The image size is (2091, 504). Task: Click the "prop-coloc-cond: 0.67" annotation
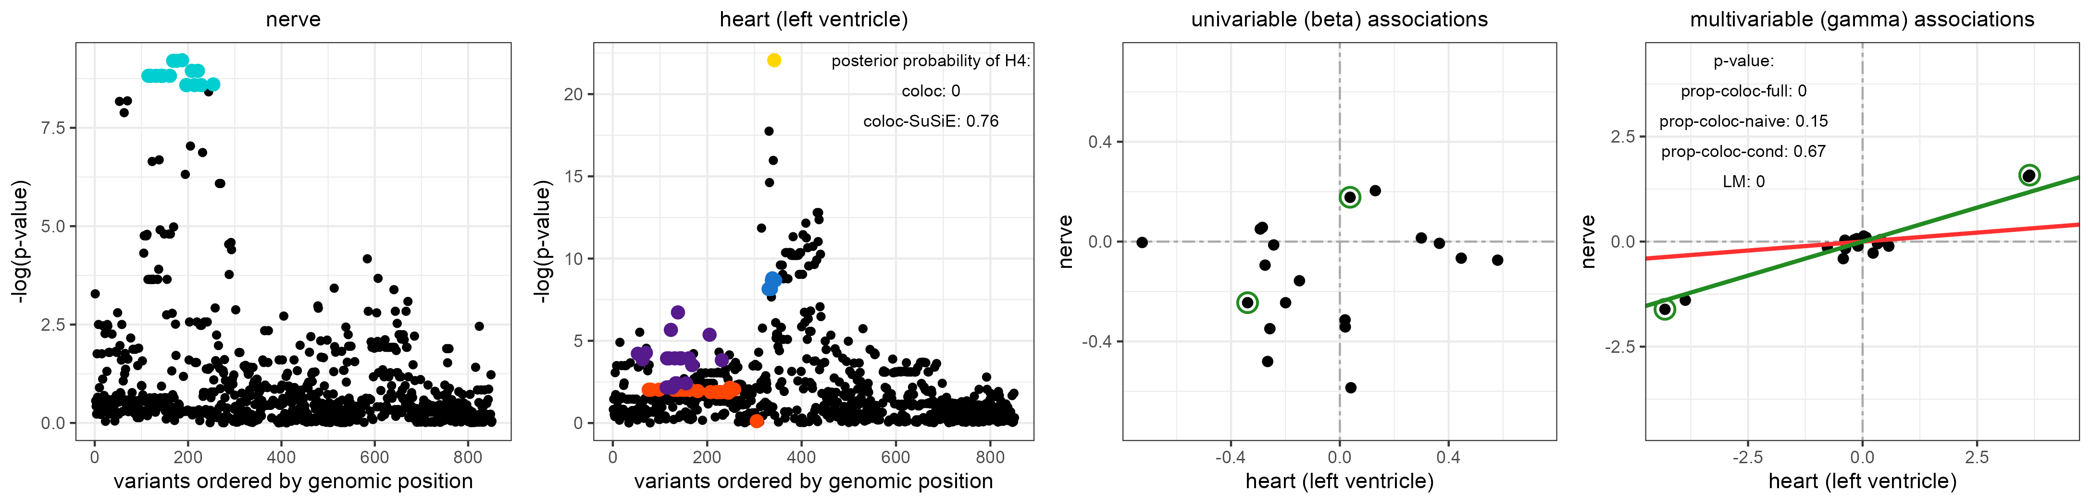1743,152
